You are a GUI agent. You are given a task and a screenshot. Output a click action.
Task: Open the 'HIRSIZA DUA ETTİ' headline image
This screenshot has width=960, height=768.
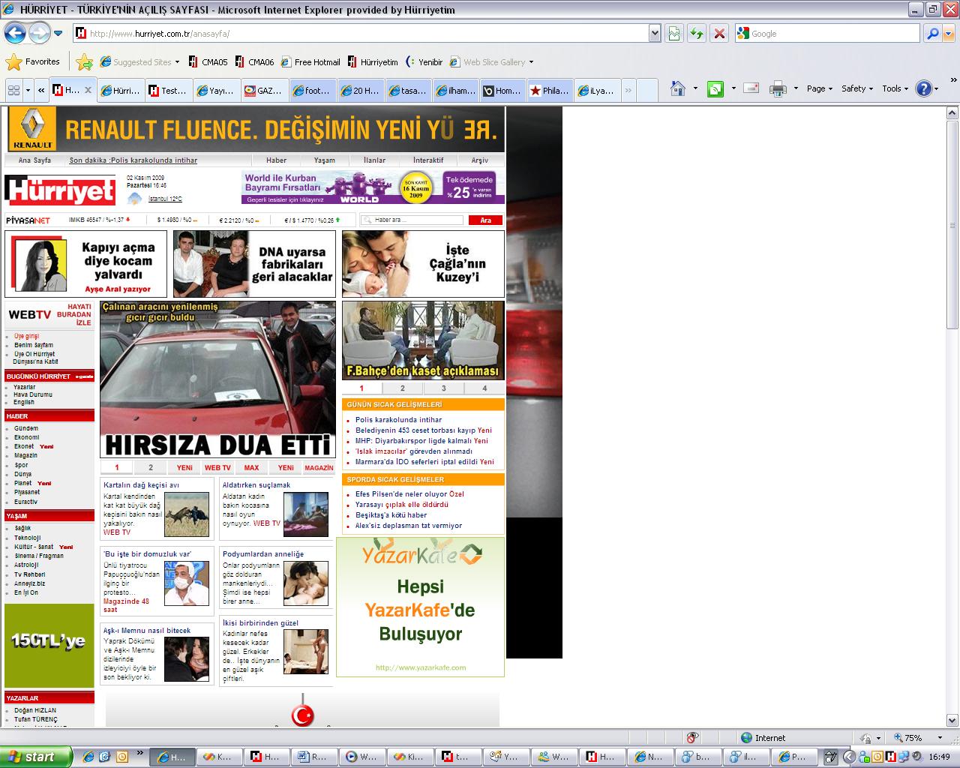[218, 379]
